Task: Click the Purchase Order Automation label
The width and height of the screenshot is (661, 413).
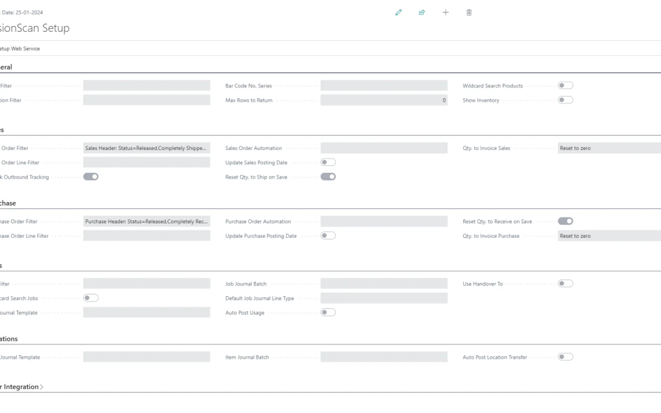Action: point(258,222)
